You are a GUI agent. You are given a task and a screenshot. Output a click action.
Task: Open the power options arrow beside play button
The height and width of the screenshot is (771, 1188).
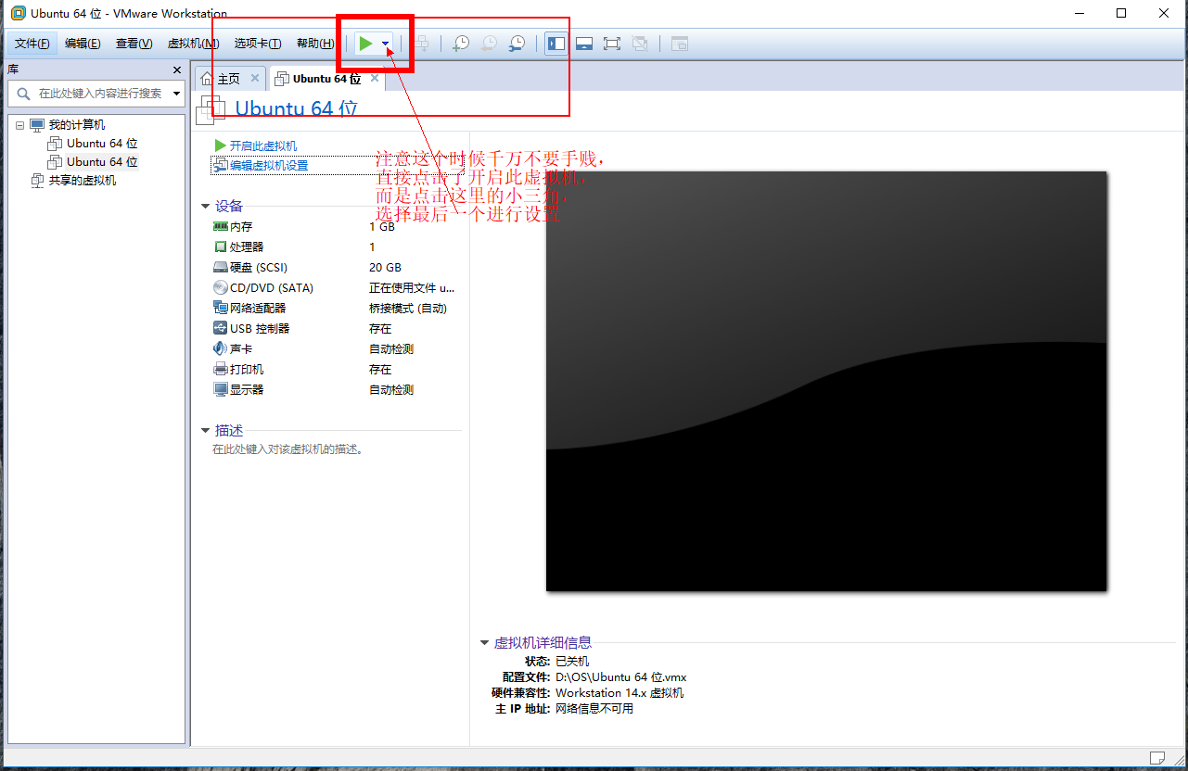[386, 44]
